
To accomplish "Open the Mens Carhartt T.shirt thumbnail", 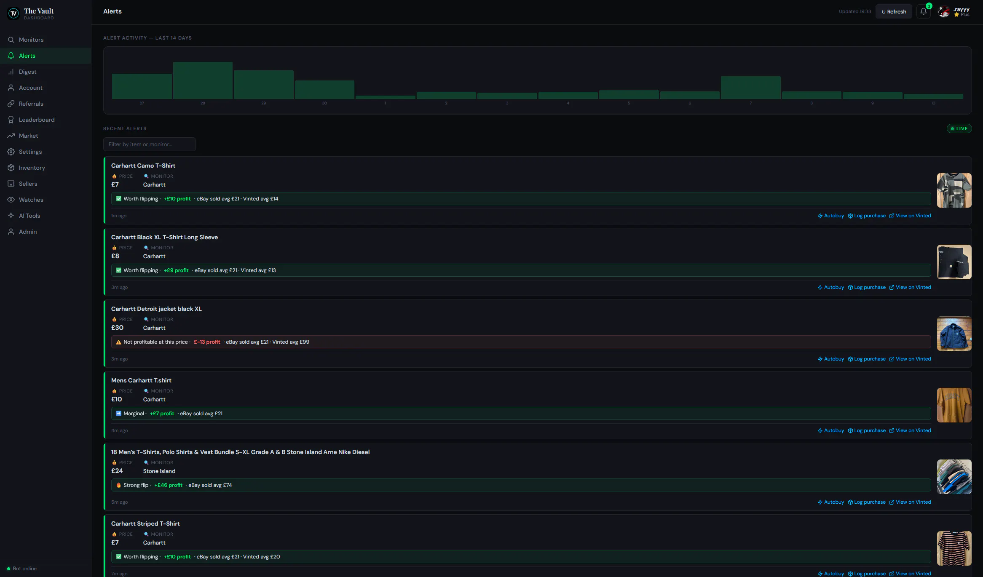I will (x=954, y=405).
